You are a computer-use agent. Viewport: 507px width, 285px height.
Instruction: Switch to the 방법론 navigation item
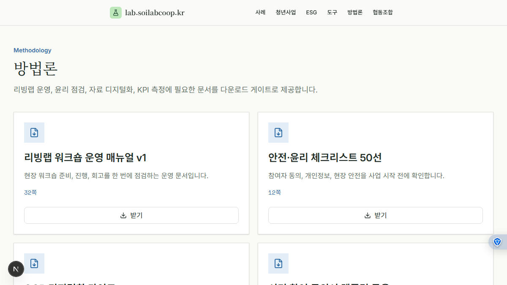click(x=355, y=13)
